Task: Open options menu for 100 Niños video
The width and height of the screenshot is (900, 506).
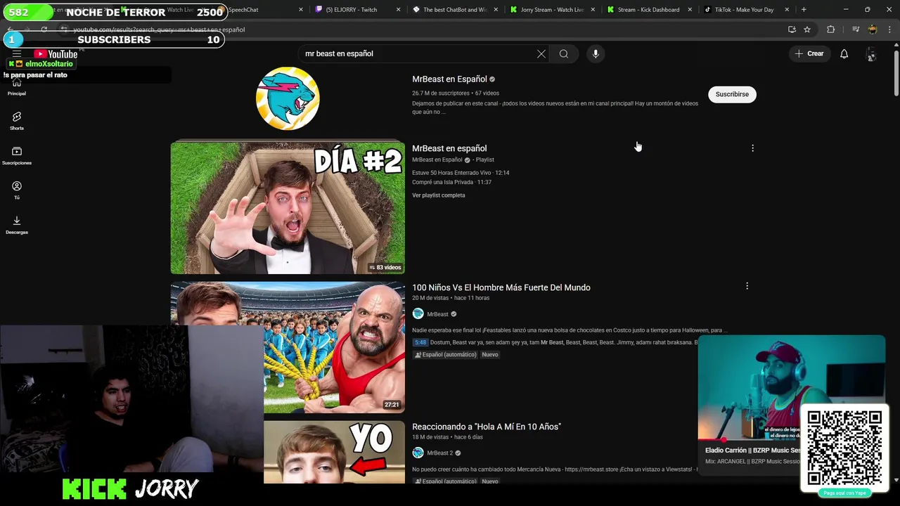Action: click(747, 286)
